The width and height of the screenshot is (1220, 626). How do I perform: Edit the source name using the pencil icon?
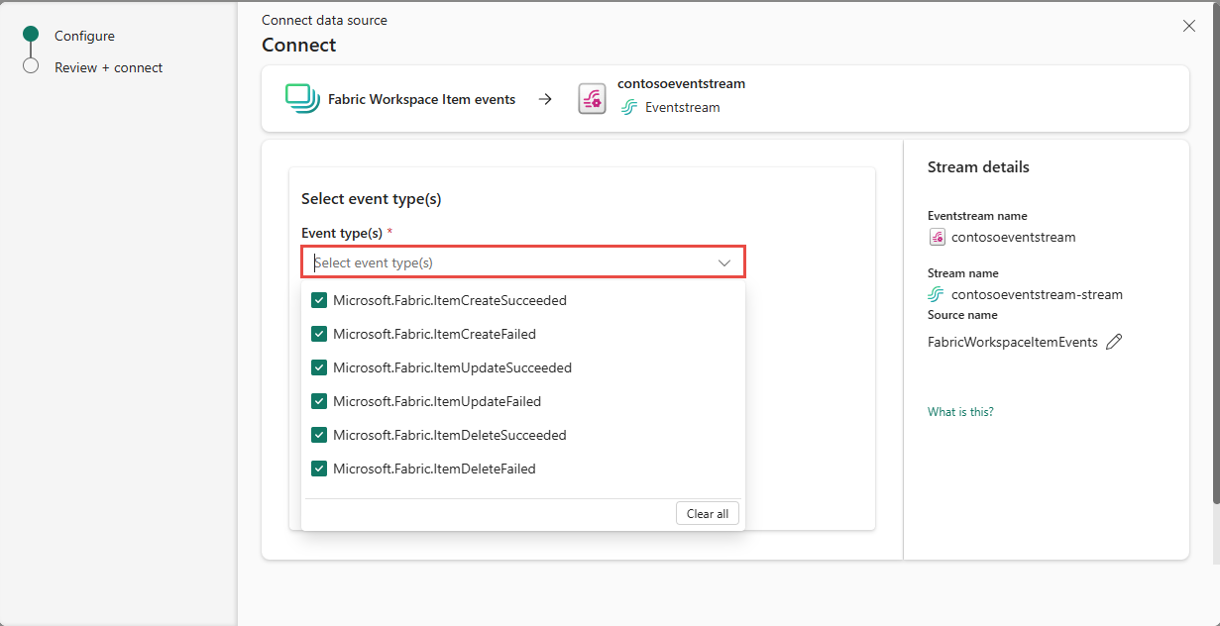click(1113, 341)
